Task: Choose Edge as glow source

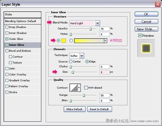Action: (87, 61)
